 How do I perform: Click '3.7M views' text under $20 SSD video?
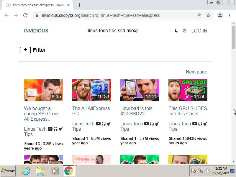(149, 138)
